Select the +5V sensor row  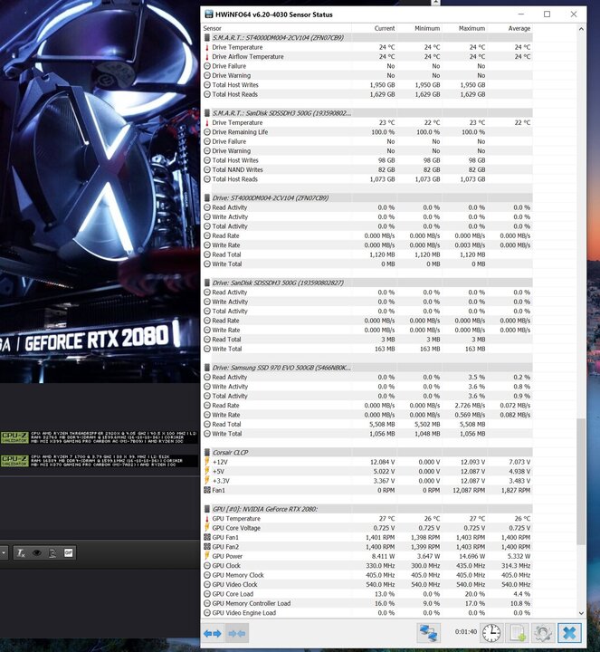[367, 471]
